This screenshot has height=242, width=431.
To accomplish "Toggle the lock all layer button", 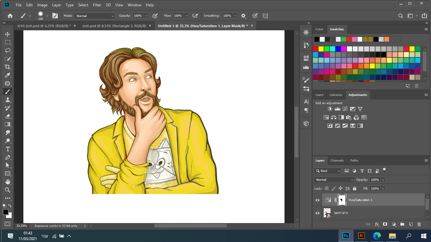I will (354, 188).
